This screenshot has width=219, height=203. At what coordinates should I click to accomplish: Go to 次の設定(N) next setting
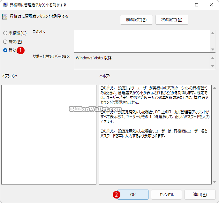pos(172,20)
